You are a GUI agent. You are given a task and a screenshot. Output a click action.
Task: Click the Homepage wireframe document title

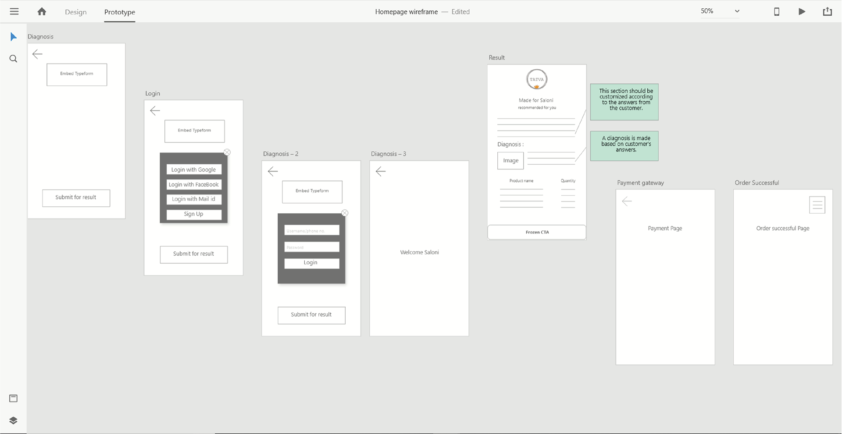tap(407, 12)
